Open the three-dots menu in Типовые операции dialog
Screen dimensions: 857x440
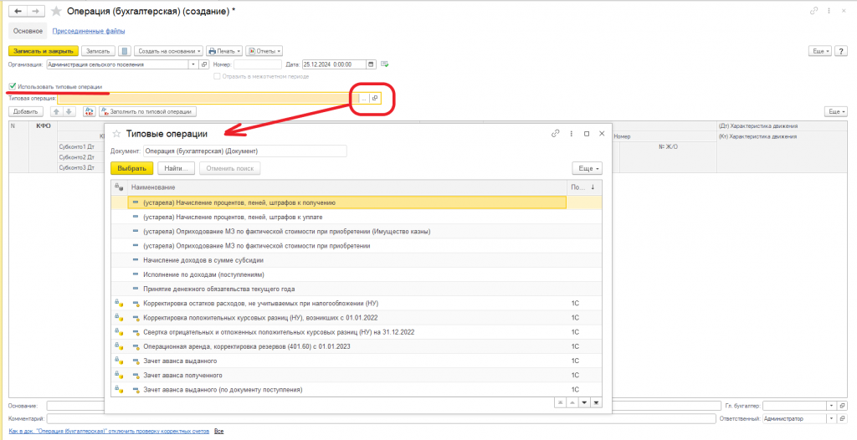click(571, 133)
